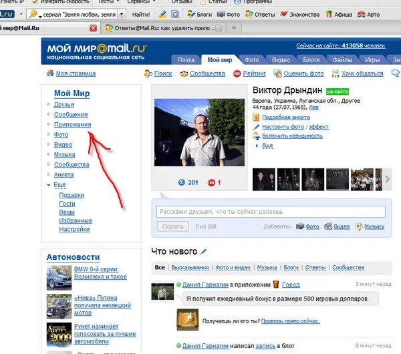Click the edit pencil next to Что нового
Screen dimensions: 401x354
pos(203,252)
